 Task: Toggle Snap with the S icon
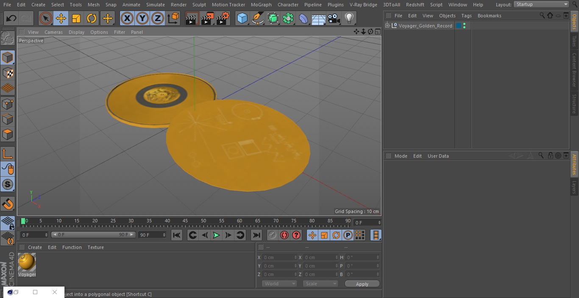pos(8,185)
